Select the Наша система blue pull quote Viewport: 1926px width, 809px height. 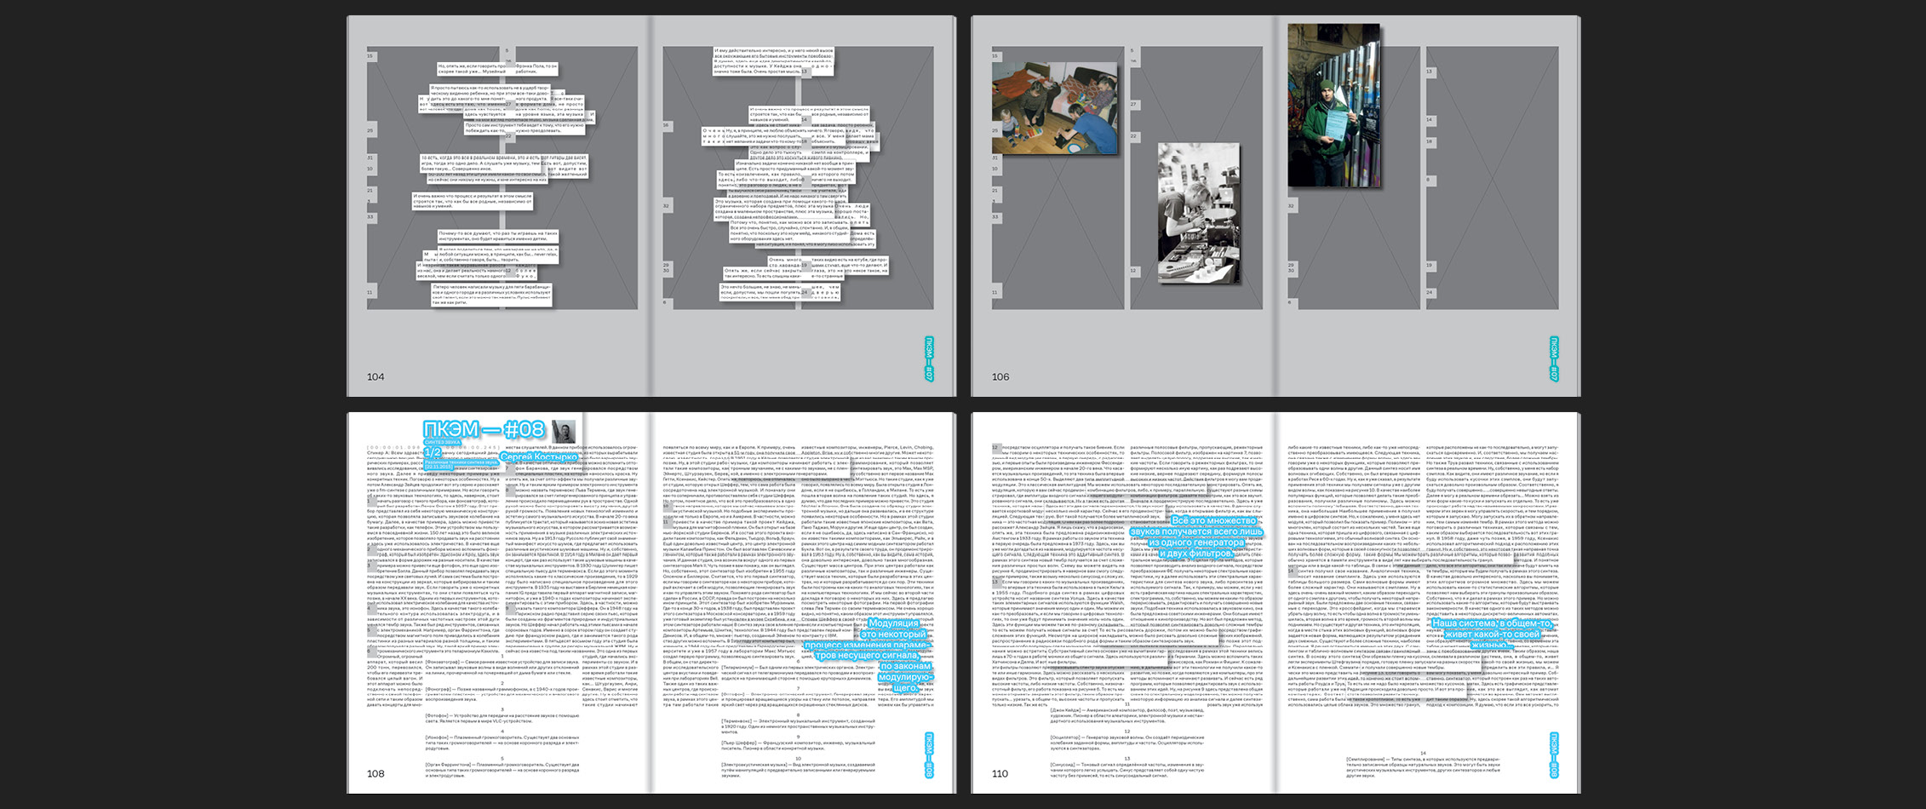click(1492, 634)
